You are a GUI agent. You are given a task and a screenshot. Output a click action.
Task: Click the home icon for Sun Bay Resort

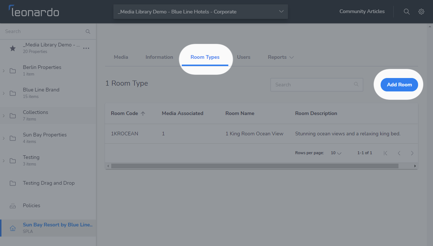(x=13, y=228)
